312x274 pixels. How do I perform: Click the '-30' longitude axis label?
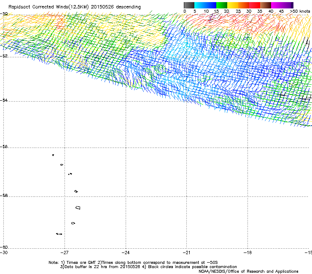click(x=4, y=253)
